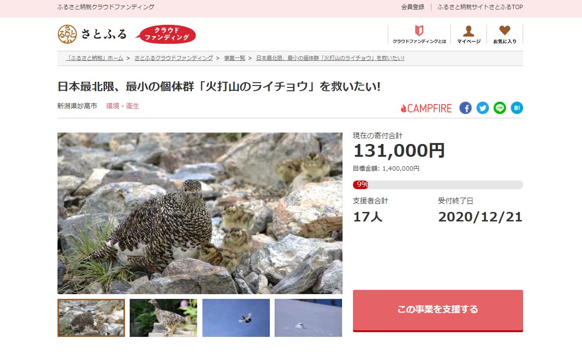
Task: Go to ふるさと納税サイトさとふるTOP
Action: [x=480, y=7]
